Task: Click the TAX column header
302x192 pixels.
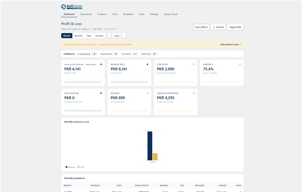Action: (x=182, y=185)
